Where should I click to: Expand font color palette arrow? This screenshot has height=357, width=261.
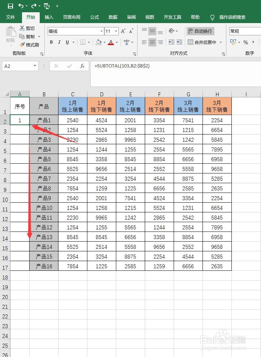(117, 42)
